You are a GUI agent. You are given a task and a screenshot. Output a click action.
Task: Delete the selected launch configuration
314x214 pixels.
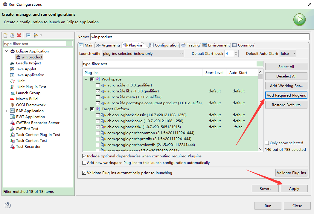(19, 35)
